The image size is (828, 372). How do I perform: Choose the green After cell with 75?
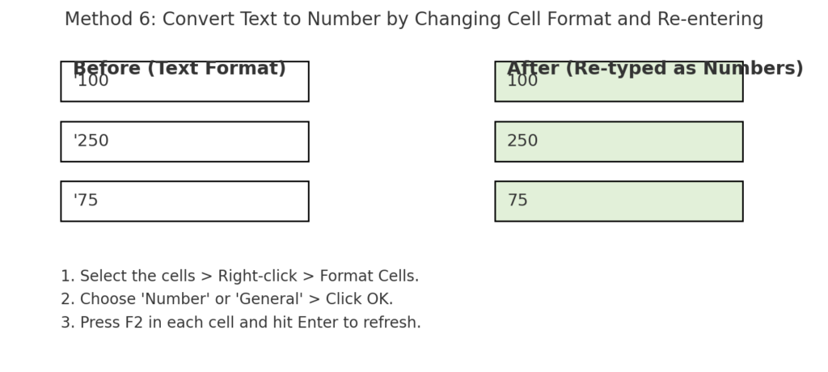(x=619, y=201)
